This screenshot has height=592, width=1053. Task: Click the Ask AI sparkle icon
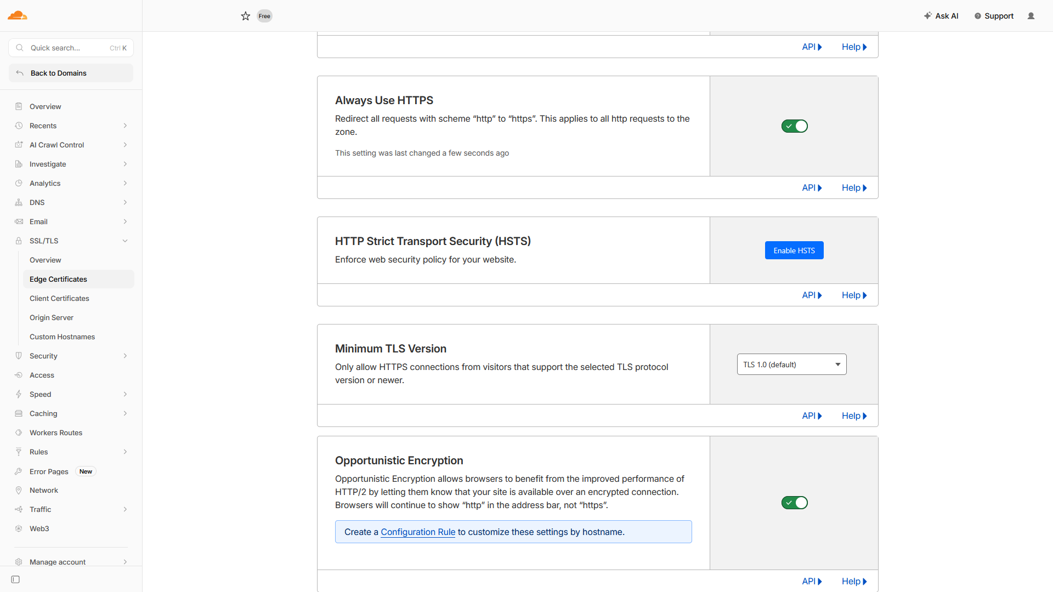coord(927,16)
